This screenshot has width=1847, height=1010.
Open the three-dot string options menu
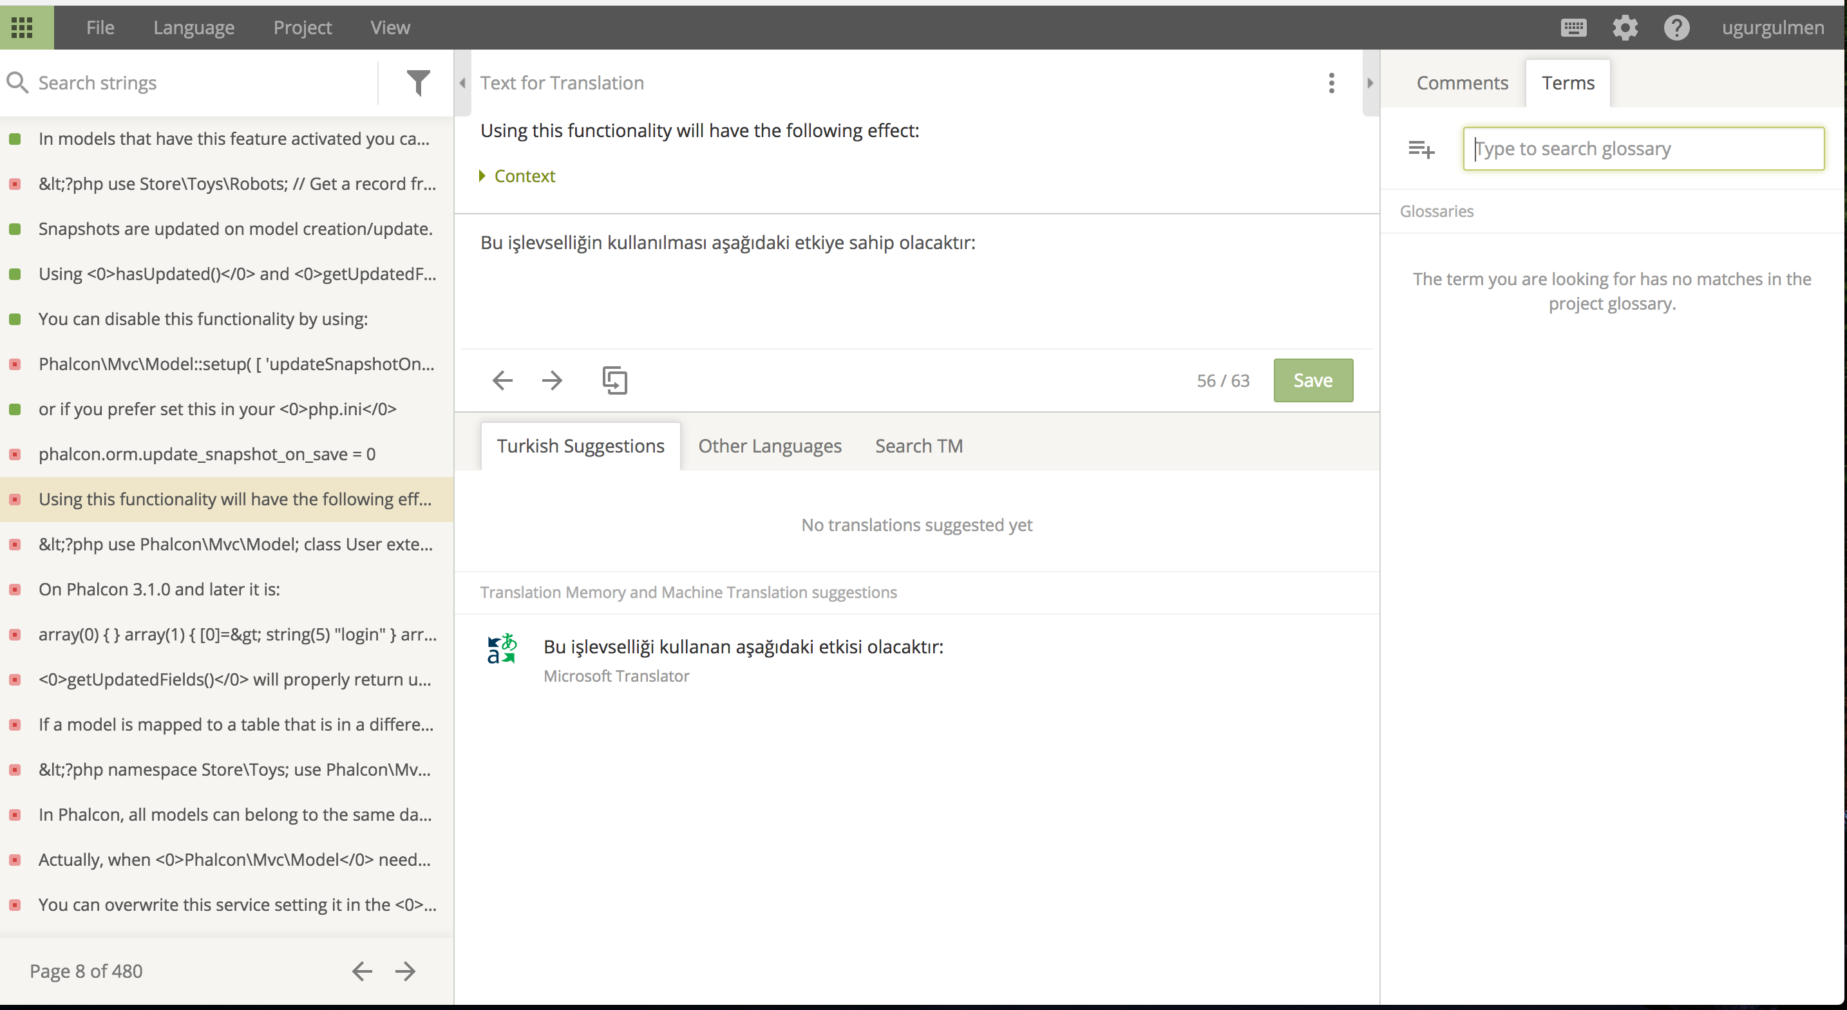[x=1331, y=82]
